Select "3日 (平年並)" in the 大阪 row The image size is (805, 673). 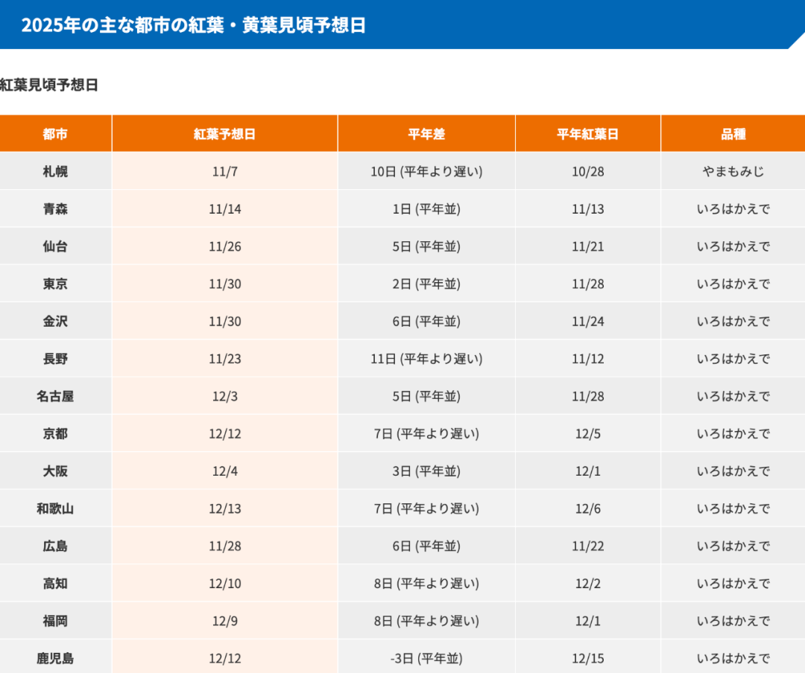[x=426, y=471]
